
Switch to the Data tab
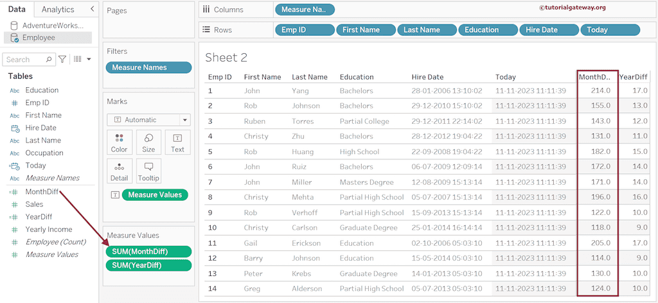(16, 9)
